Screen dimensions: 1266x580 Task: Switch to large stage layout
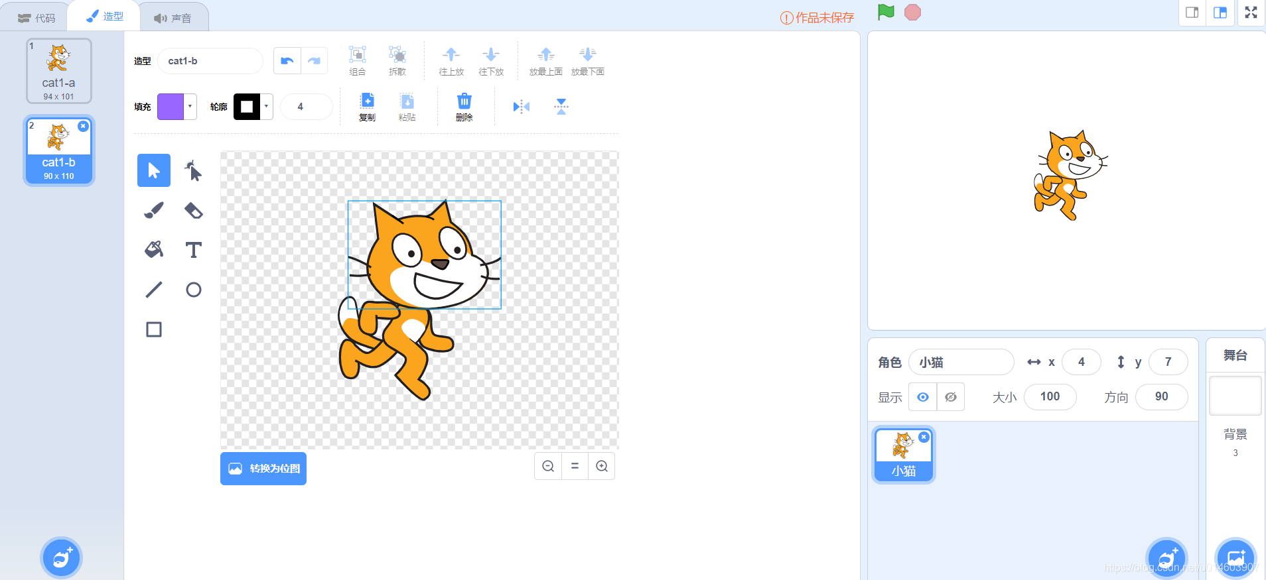[1220, 13]
